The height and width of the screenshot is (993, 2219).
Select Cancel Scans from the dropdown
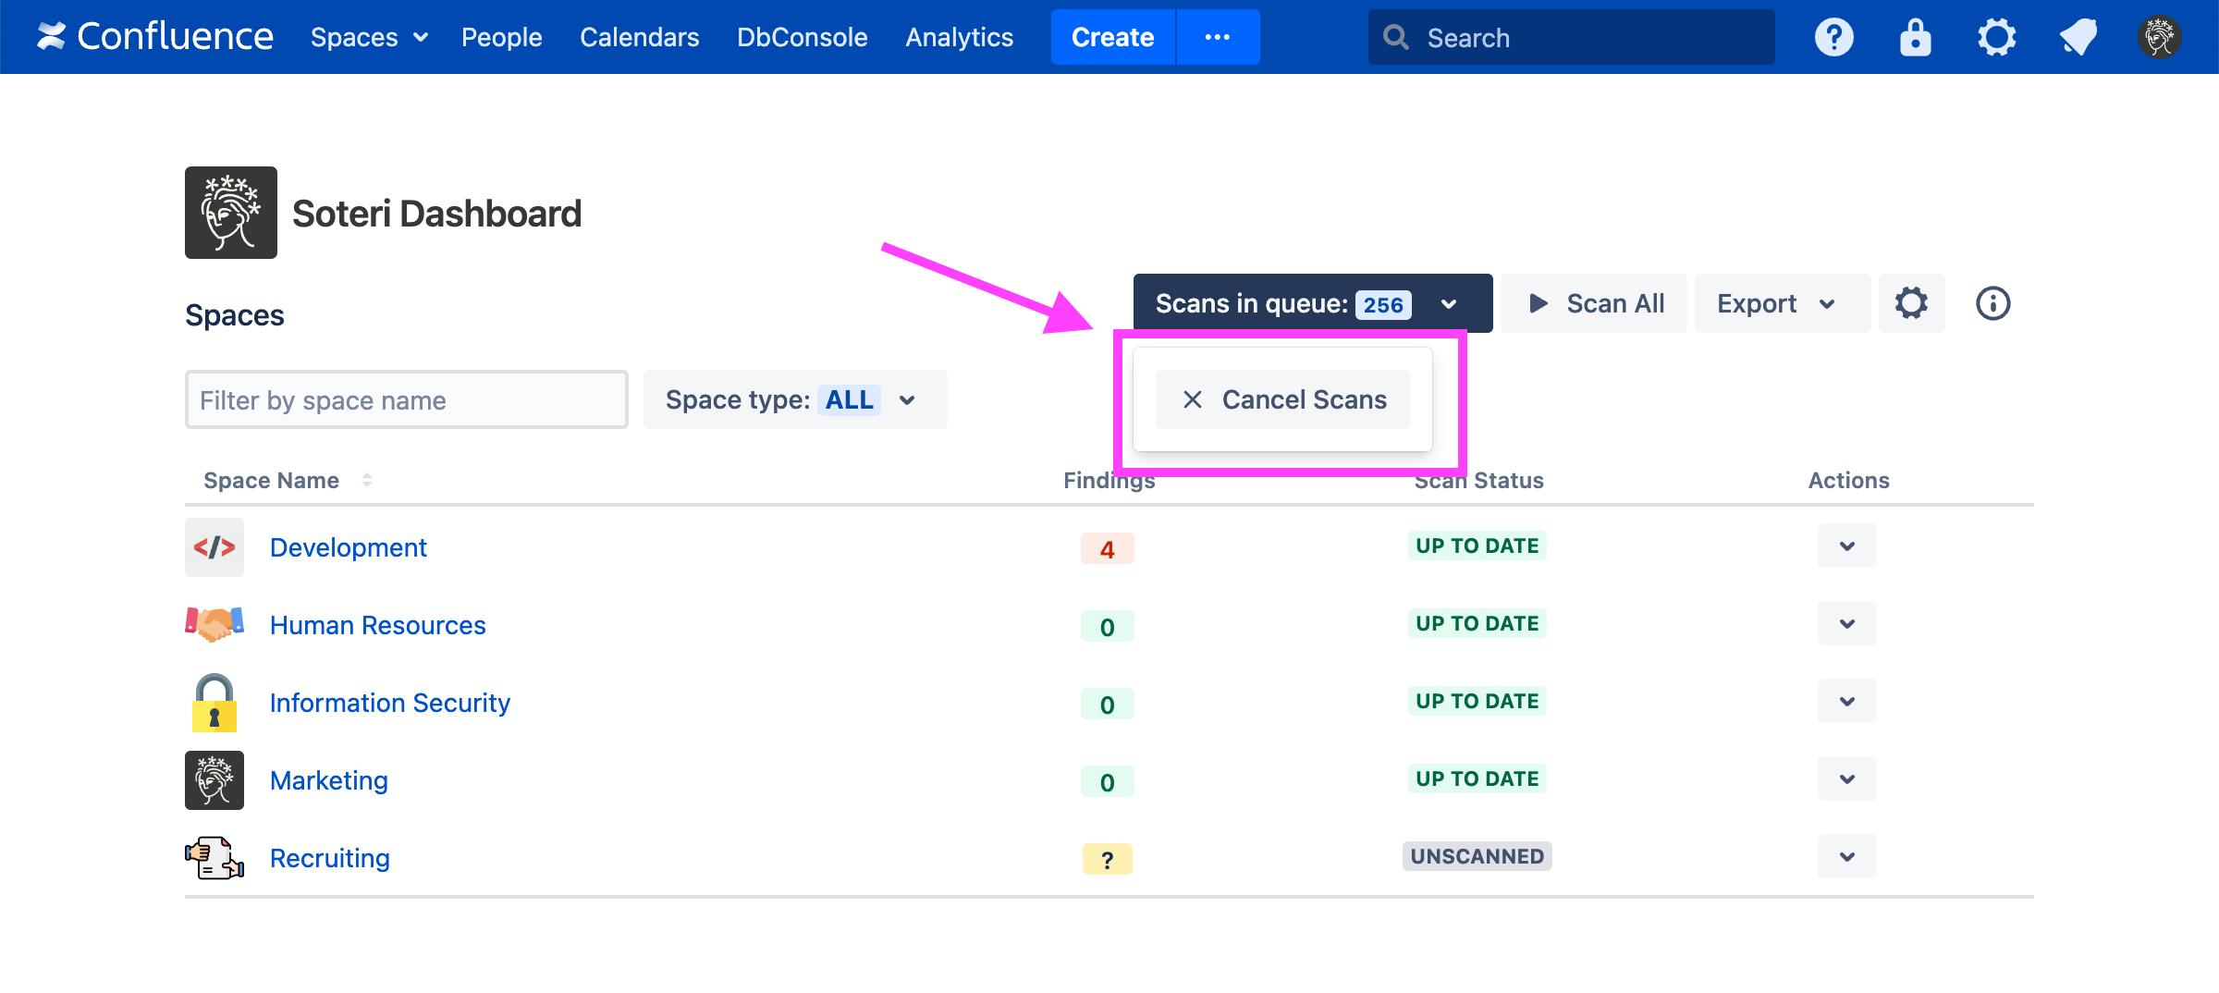pos(1282,399)
